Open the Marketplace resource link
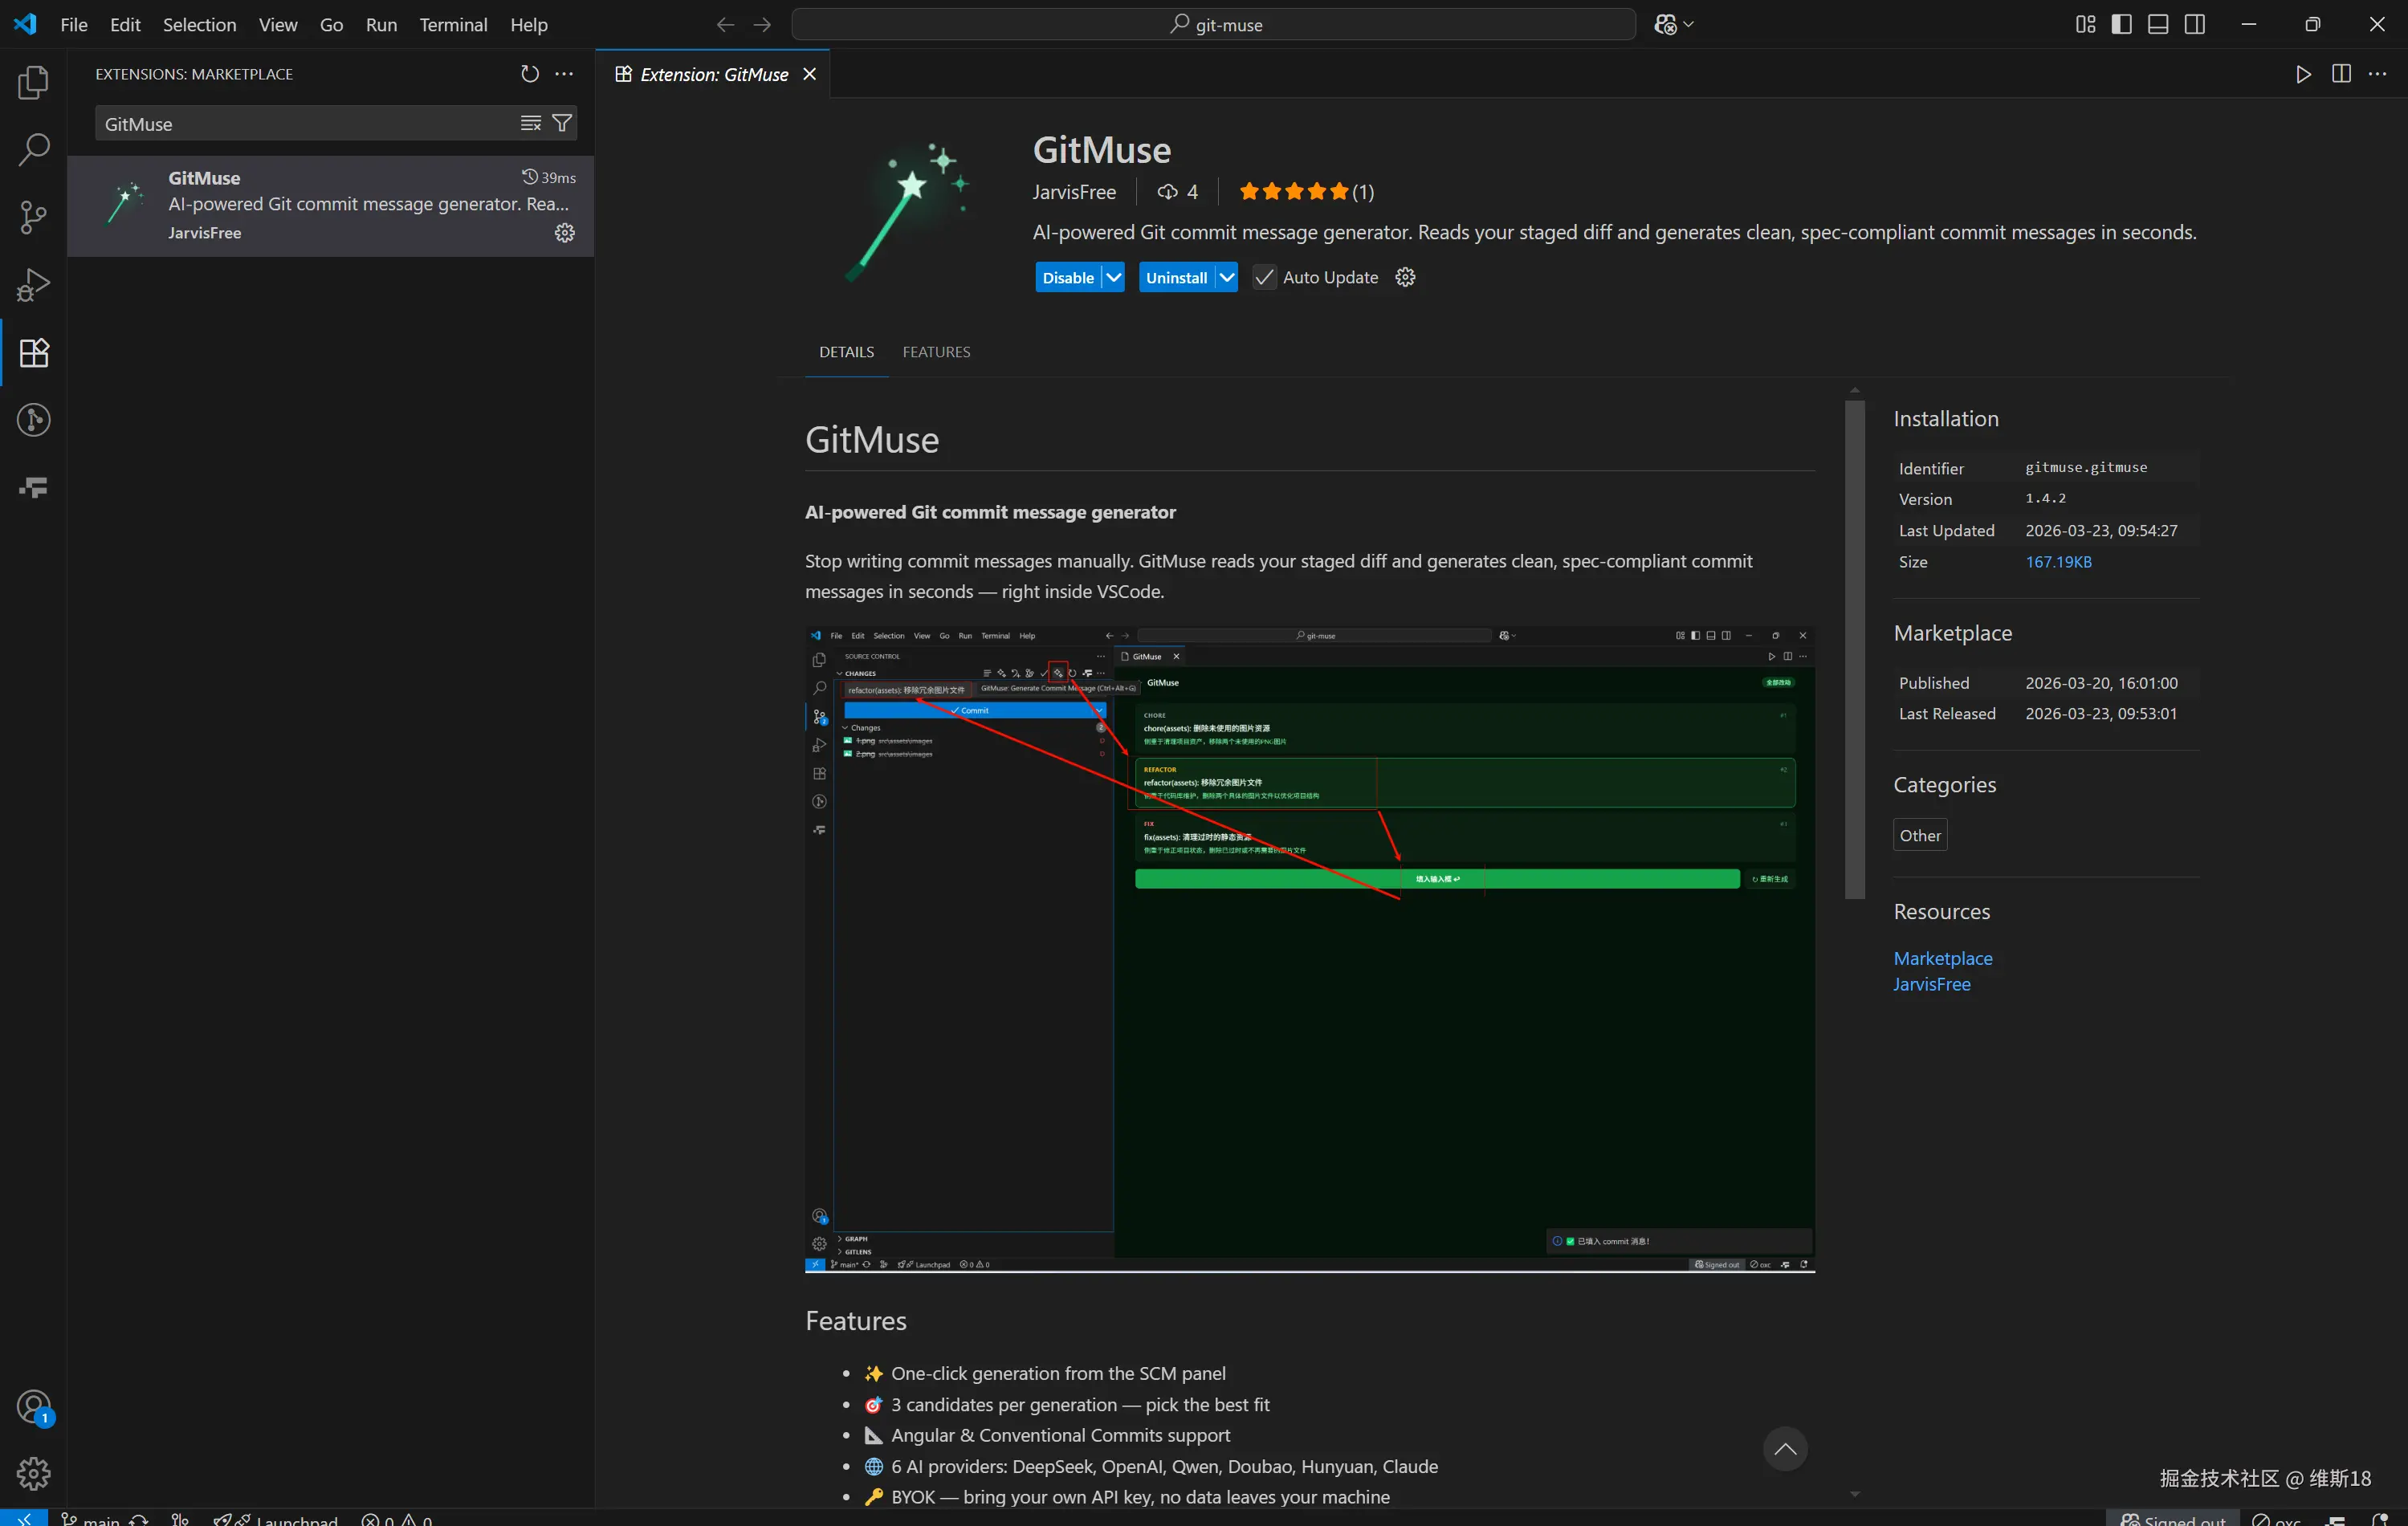2408x1526 pixels. click(x=1942, y=958)
